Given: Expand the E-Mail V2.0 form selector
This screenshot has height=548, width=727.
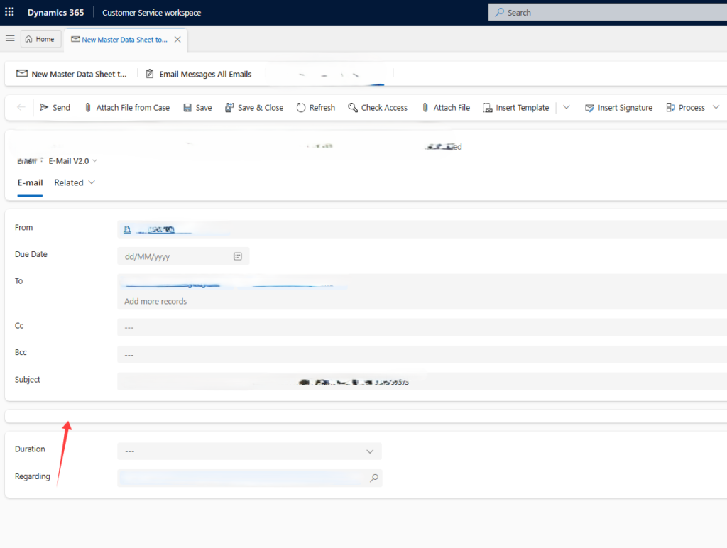Looking at the screenshot, I should tap(73, 161).
